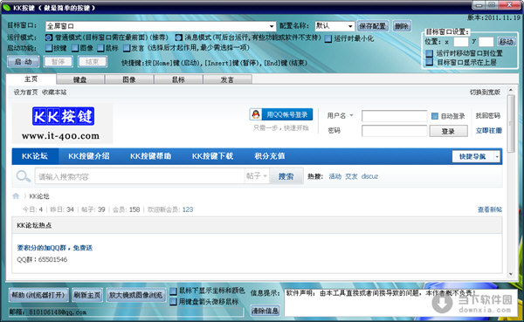Click the scrollbar down arrow
Screen dimensions: 524x322
click(511, 275)
